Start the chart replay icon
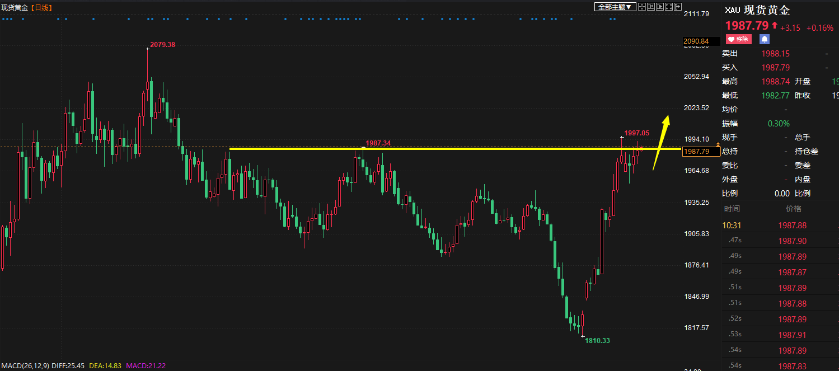Viewport: 839px width, 371px height. point(660,7)
